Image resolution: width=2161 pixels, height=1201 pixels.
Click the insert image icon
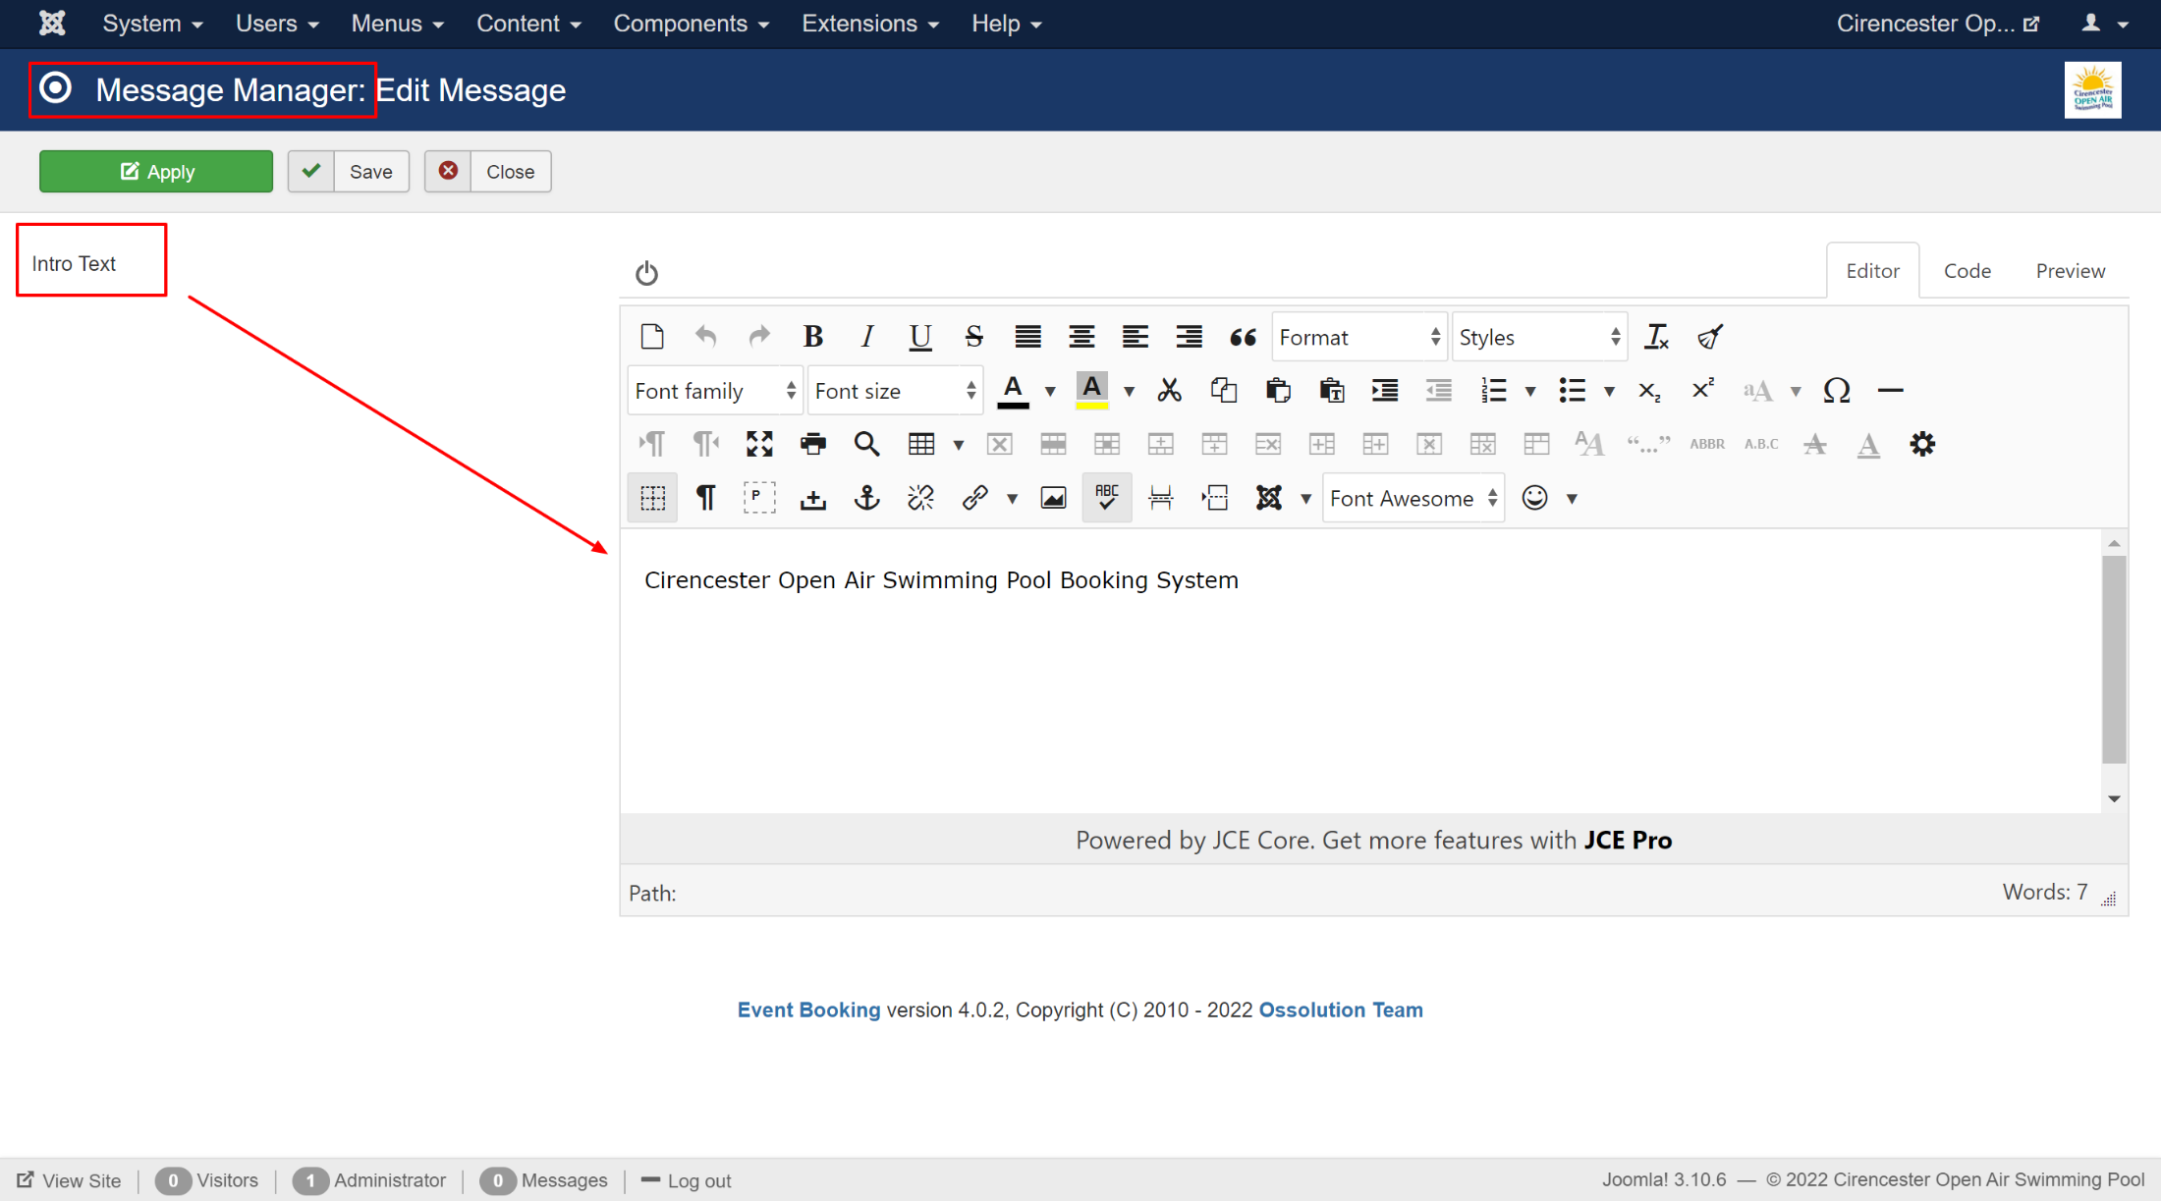[1053, 498]
